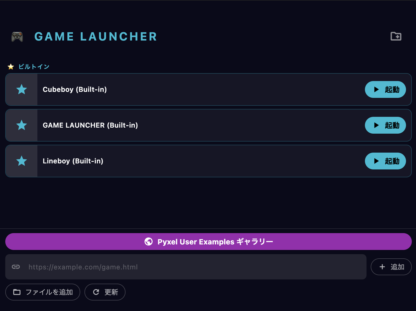This screenshot has width=416, height=311.
Task: Click the link icon in URL field
Action: click(x=16, y=267)
